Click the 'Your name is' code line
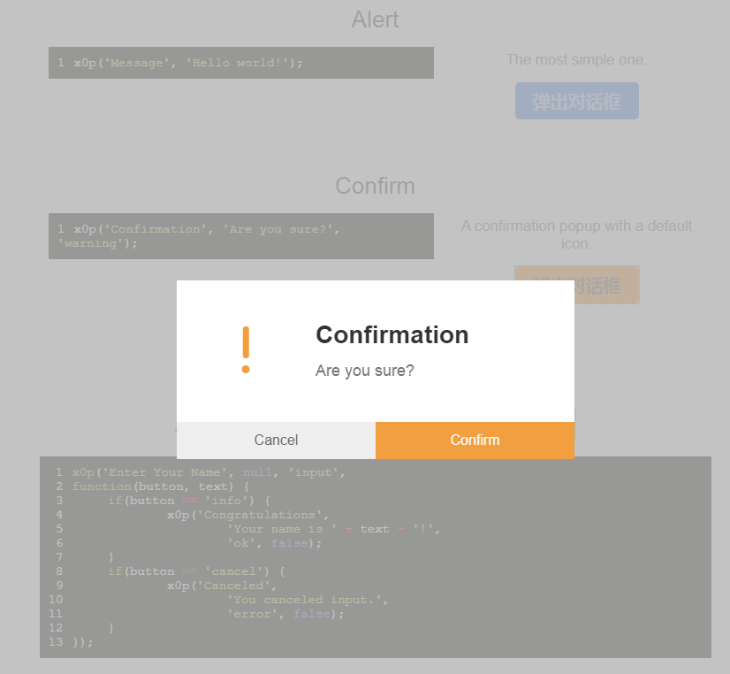The width and height of the screenshot is (730, 674). 333,529
